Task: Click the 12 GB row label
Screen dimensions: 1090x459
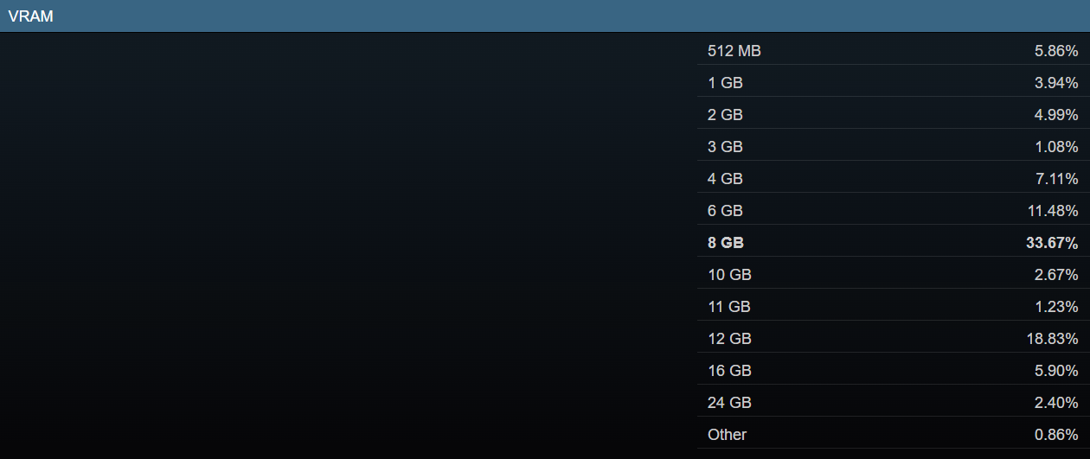Action: point(729,339)
